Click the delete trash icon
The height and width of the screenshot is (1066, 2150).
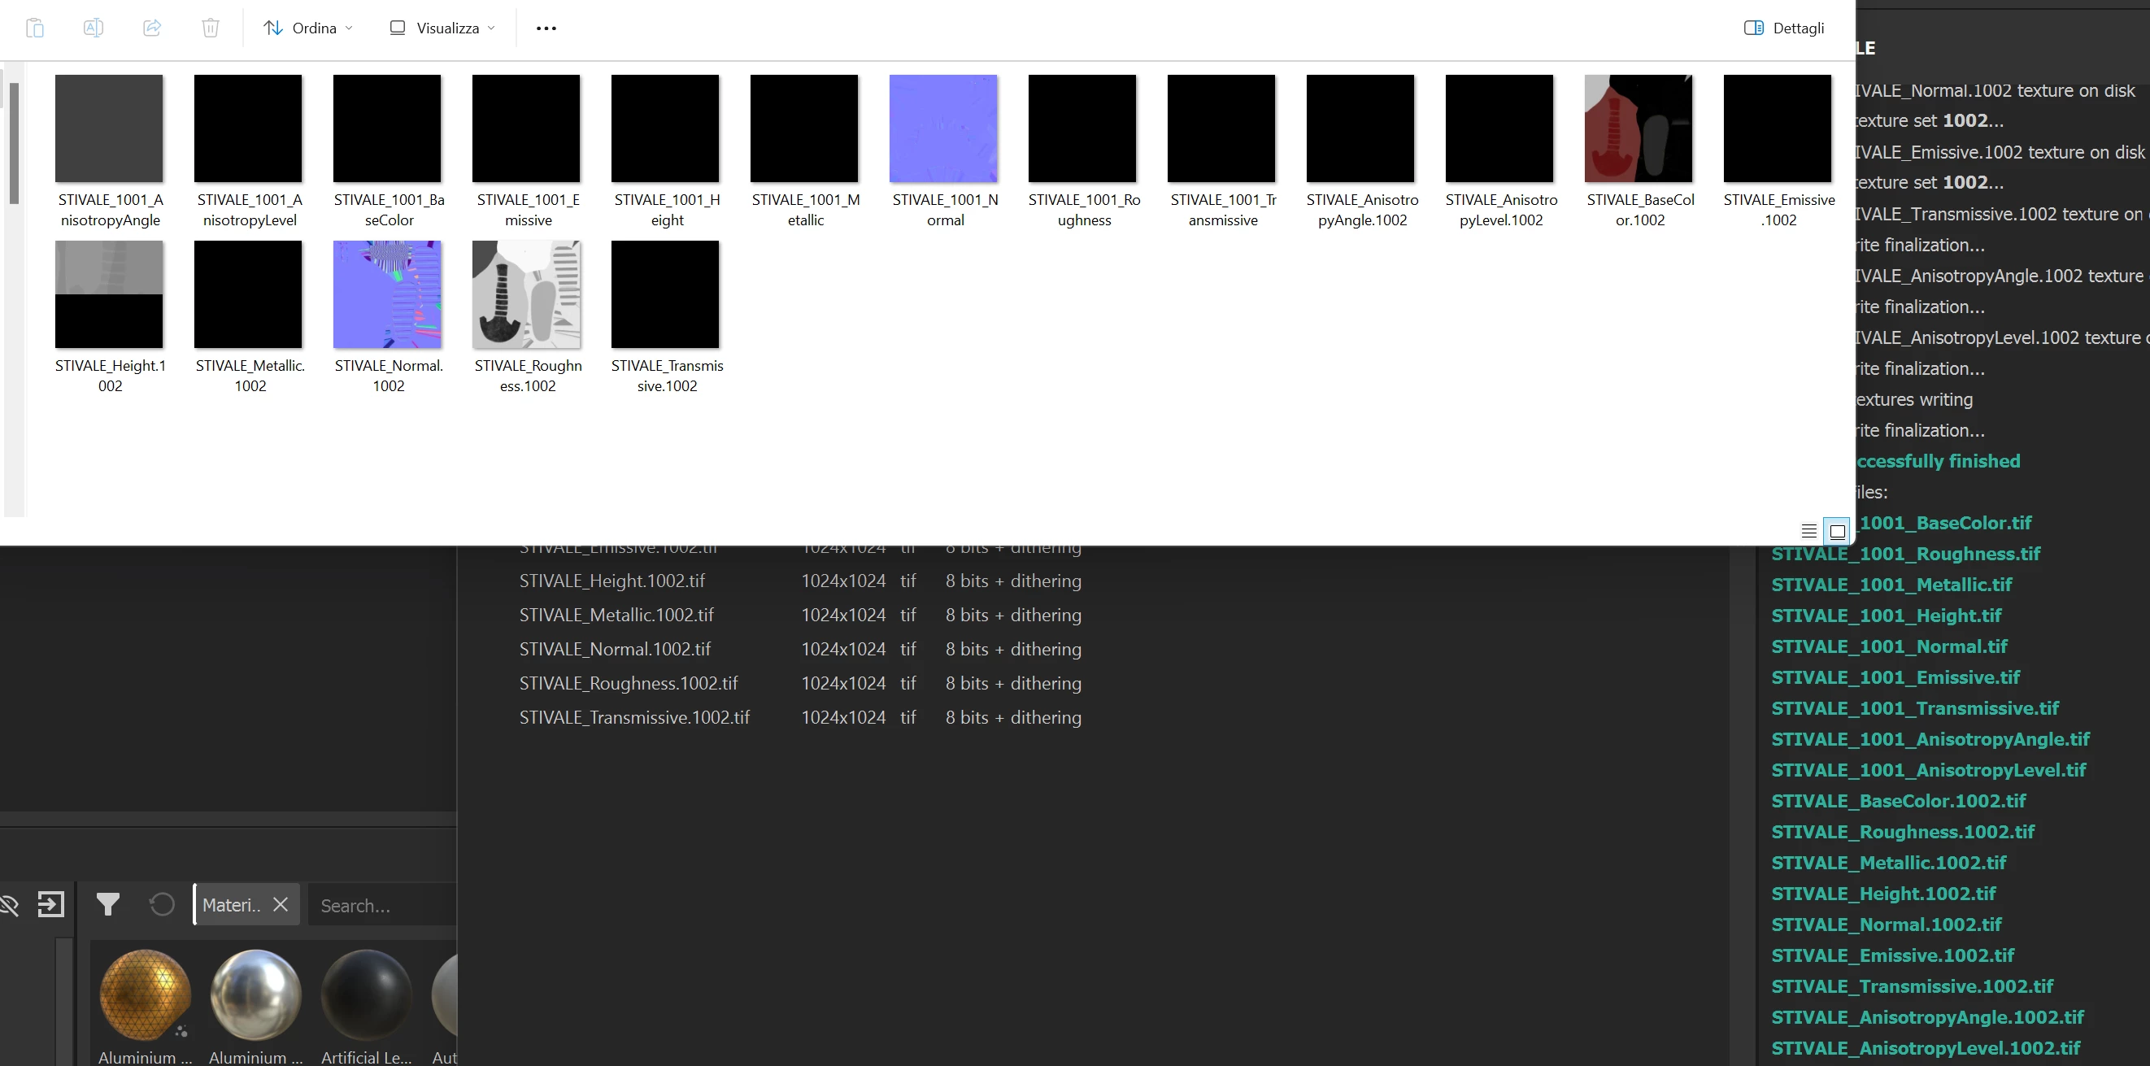tap(211, 28)
